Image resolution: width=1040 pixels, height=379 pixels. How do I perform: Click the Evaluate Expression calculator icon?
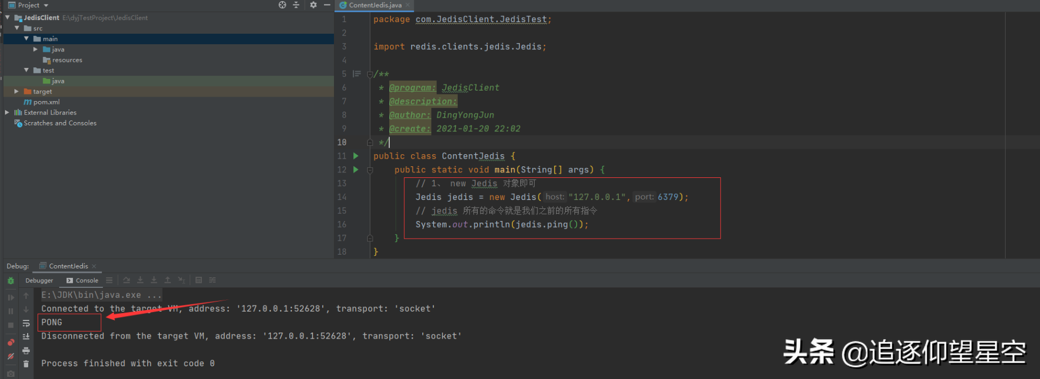click(x=198, y=280)
